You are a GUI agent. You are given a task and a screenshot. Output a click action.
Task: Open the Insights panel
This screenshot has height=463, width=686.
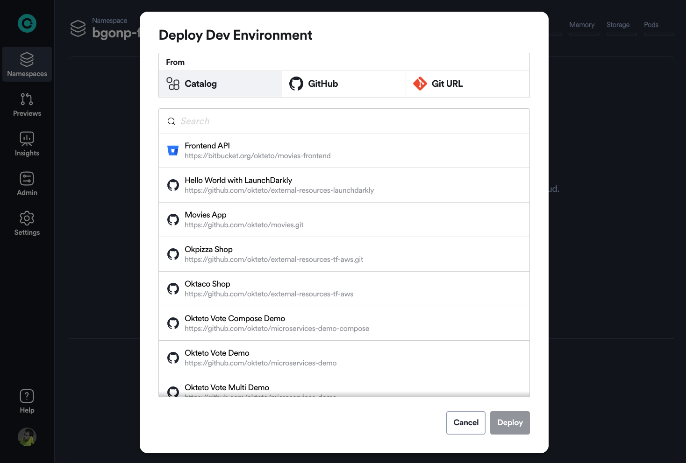pos(27,143)
